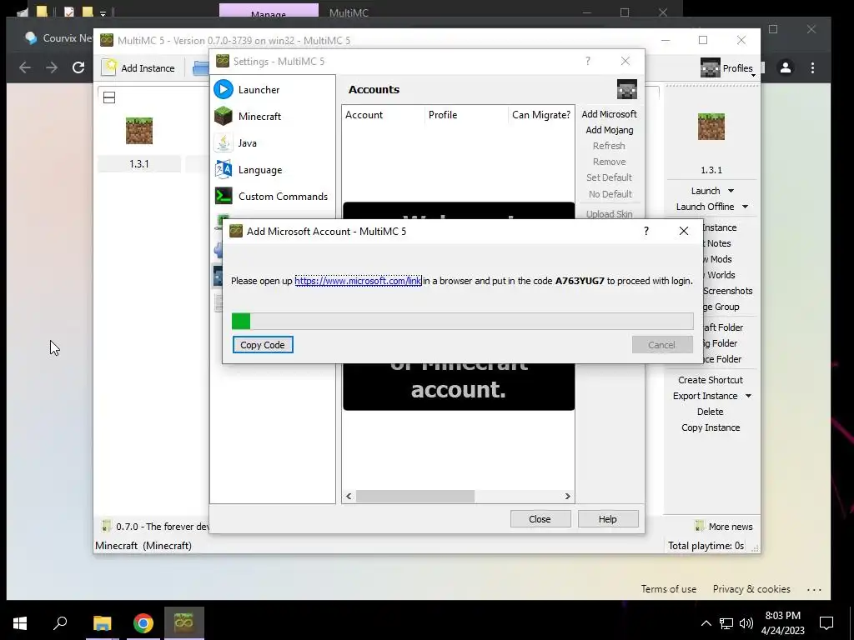Show hidden system tray icons chevron
This screenshot has width=854, height=640.
pos(706,623)
